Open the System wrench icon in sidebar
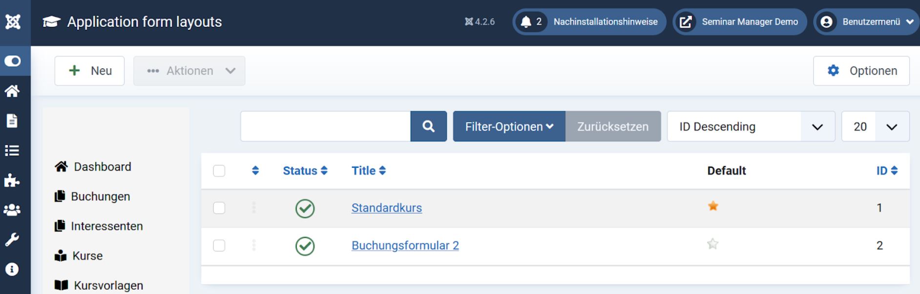The height and width of the screenshot is (294, 920). pyautogui.click(x=12, y=239)
